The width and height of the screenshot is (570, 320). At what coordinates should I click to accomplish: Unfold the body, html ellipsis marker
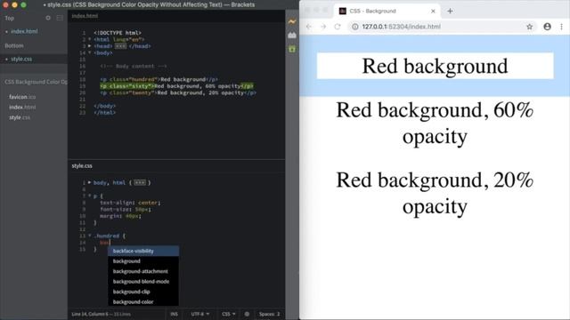pyautogui.click(x=140, y=182)
